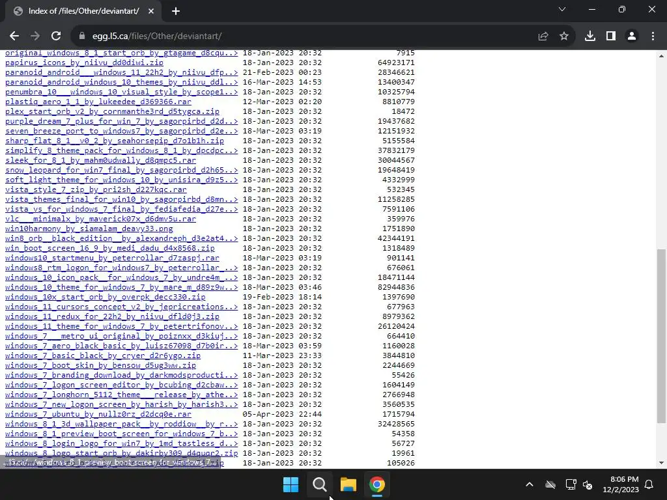Open File Explorer from taskbar
Image resolution: width=667 pixels, height=500 pixels.
[348, 484]
